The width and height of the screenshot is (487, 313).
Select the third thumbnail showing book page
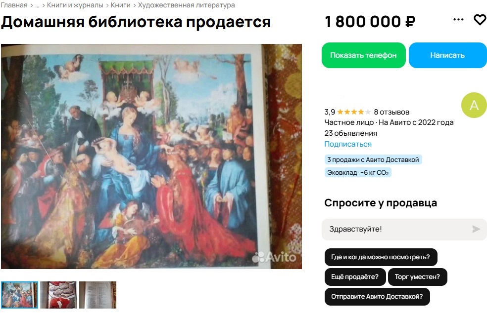tap(98, 295)
